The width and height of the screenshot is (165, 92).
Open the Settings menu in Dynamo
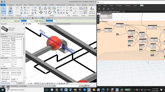click(x=128, y=5)
